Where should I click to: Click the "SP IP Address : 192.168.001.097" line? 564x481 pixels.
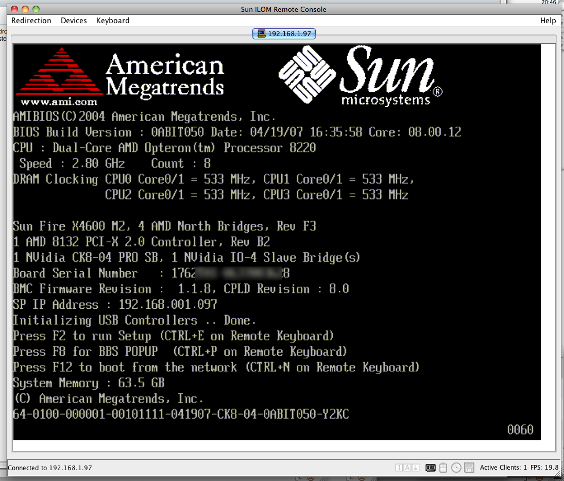click(x=115, y=305)
